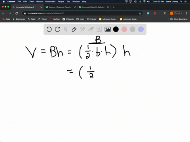Open the History menu
This screenshot has width=190, height=142.
point(40,2)
